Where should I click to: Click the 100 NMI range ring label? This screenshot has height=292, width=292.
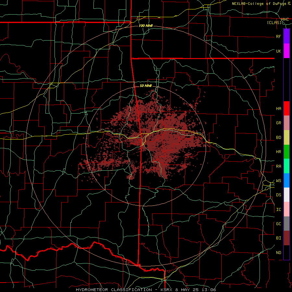pos(146,26)
